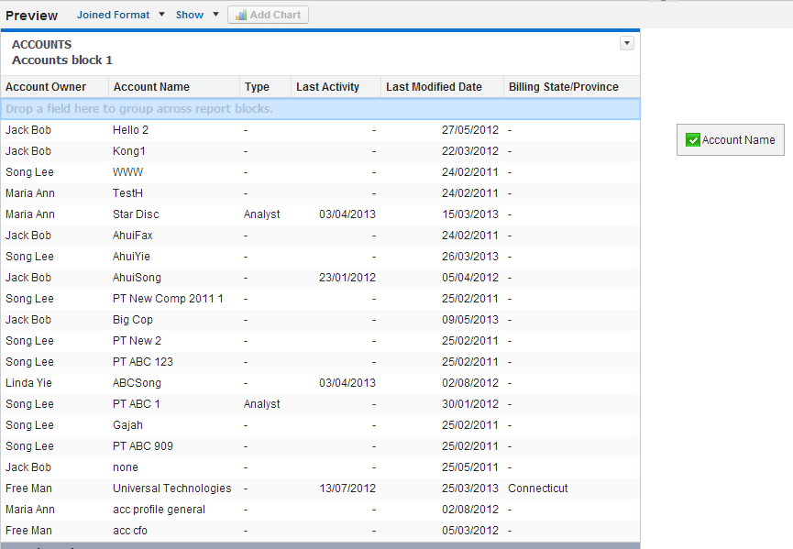Click the group drop zone banner

pos(321,108)
